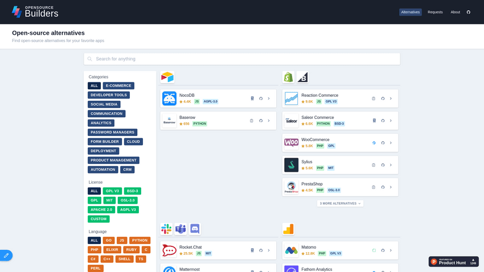This screenshot has height=272, width=484.
Task: Open Matomo details using chevron arrow
Action: pos(391,250)
